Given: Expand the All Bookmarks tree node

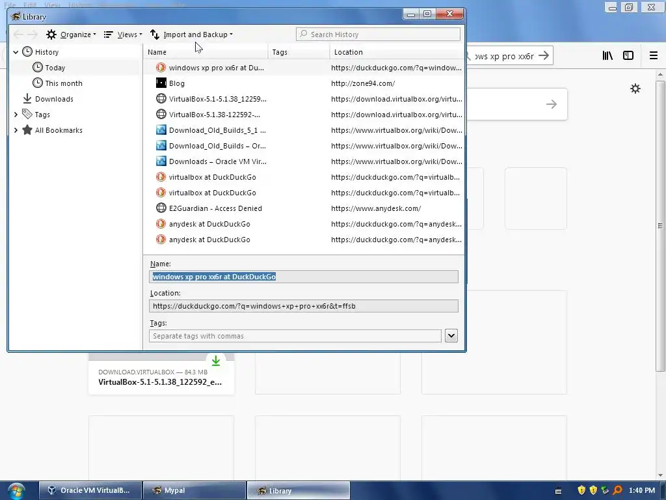Looking at the screenshot, I should pos(16,130).
